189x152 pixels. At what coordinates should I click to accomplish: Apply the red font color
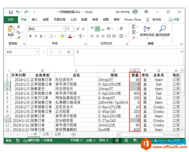pos(70,36)
